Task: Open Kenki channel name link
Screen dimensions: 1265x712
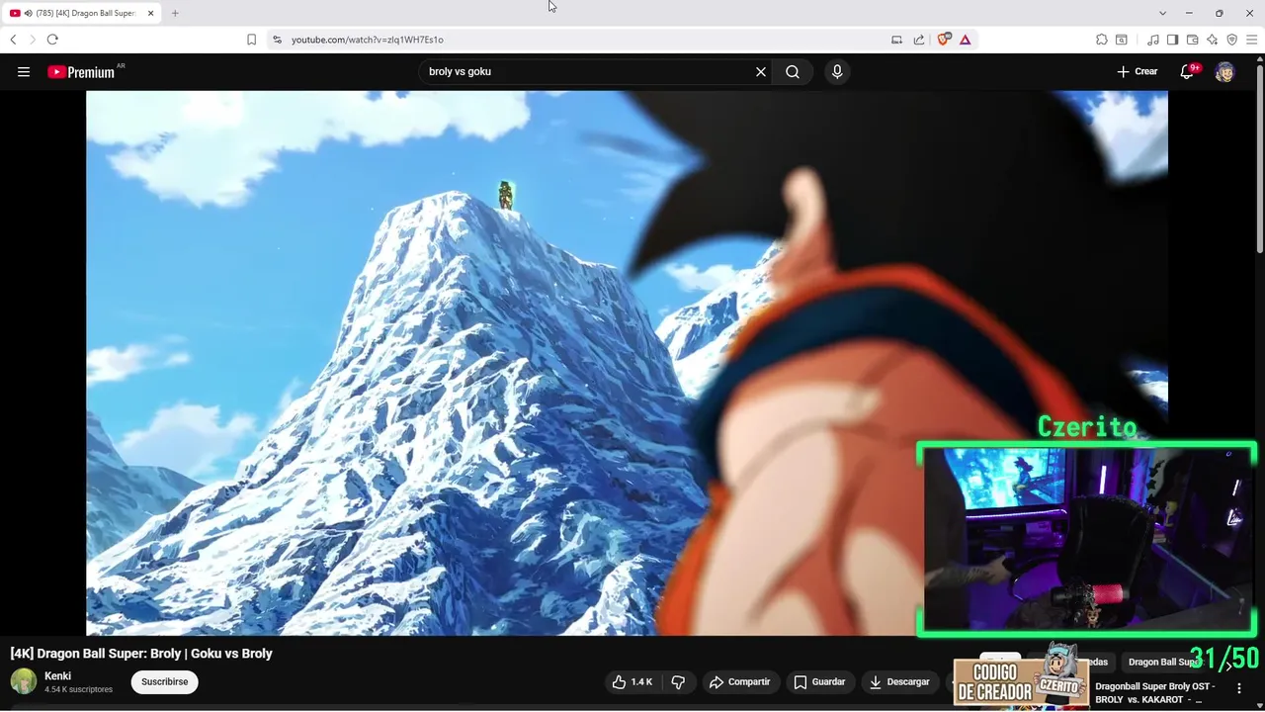Action: click(57, 676)
